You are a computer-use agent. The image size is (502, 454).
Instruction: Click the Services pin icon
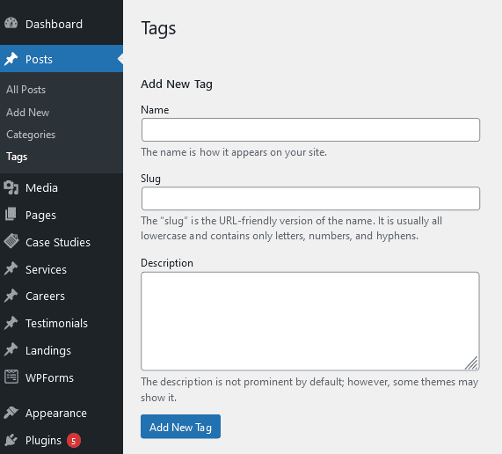coord(11,269)
